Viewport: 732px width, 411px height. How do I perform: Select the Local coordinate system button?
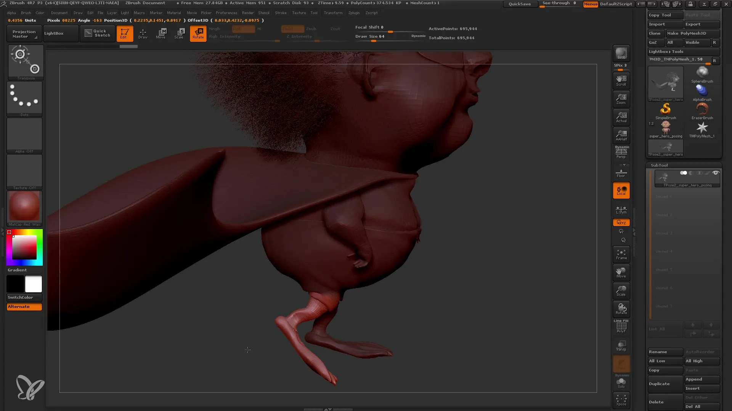(621, 191)
